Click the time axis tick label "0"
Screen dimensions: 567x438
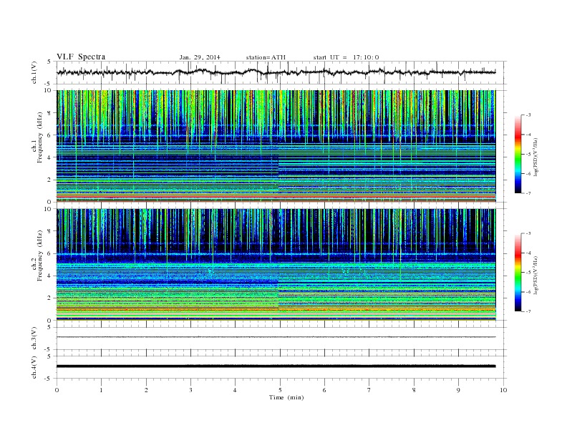pyautogui.click(x=57, y=390)
